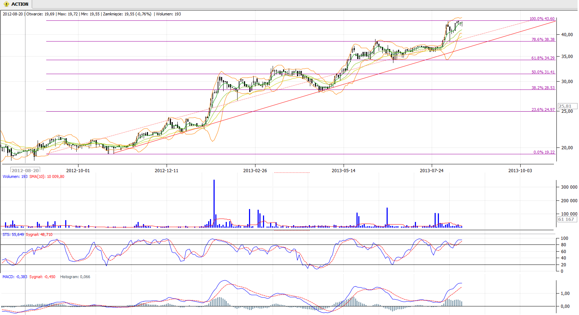Click the 2013-02-26 date axis label
This screenshot has height=315, width=579.
pyautogui.click(x=255, y=170)
